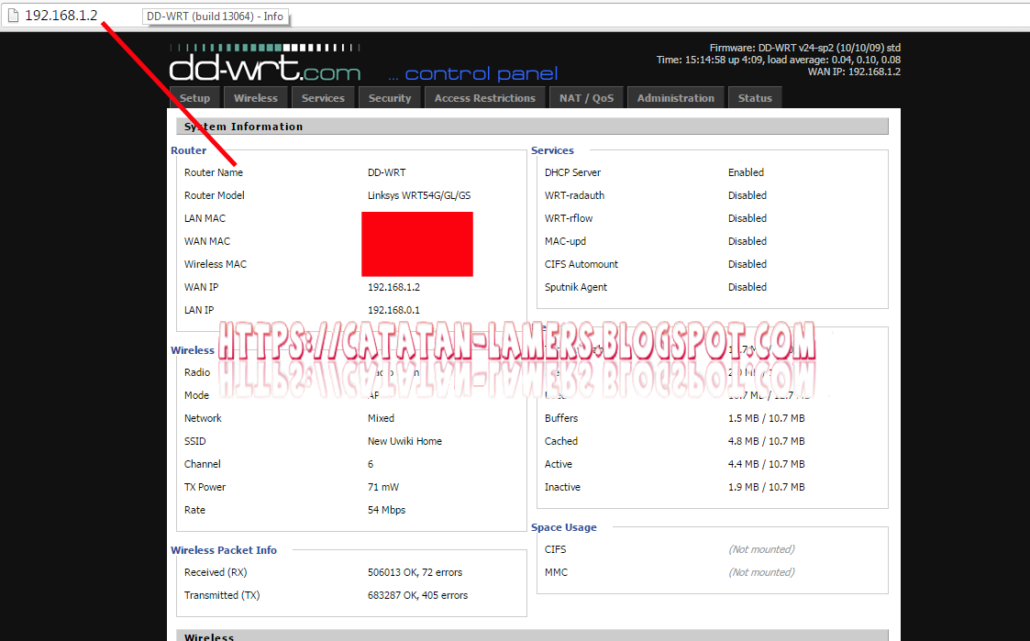
Task: Go to the Security tab
Action: [390, 98]
